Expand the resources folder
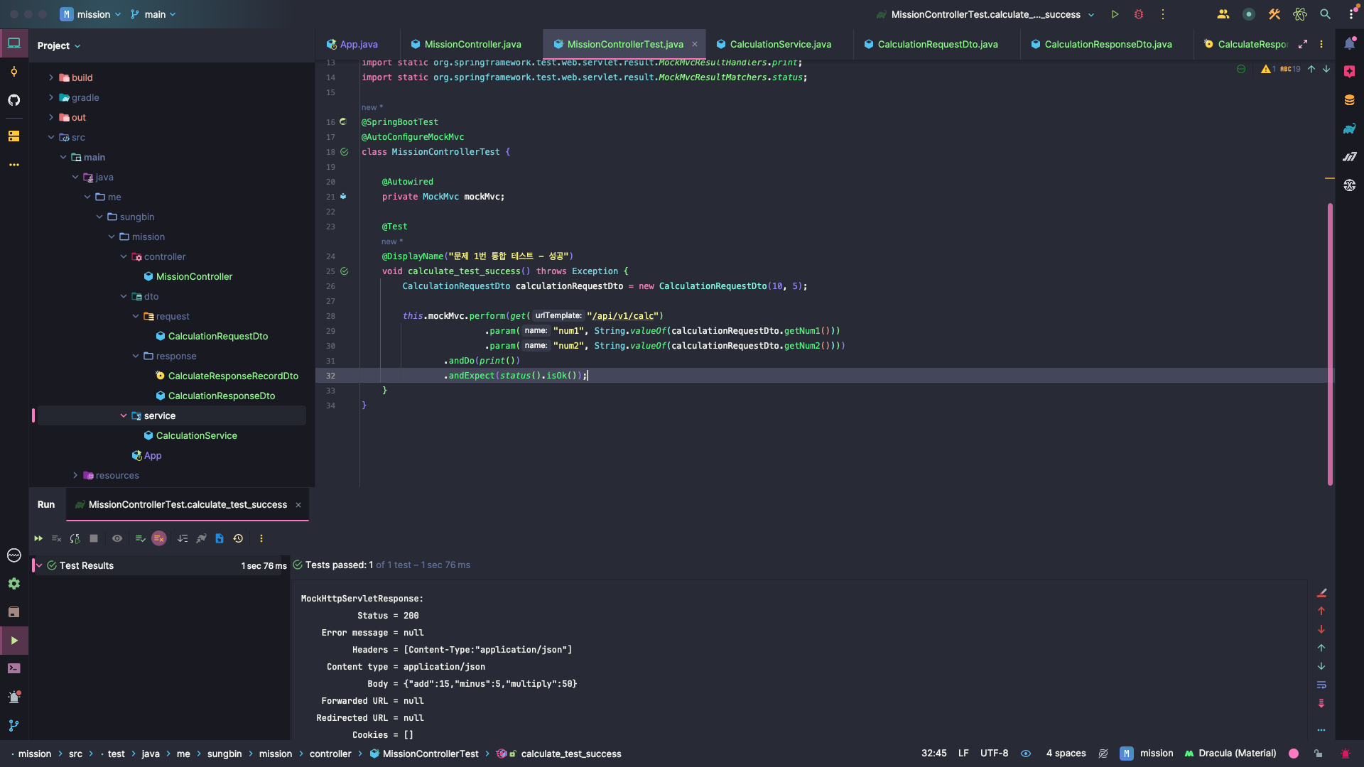 click(75, 475)
